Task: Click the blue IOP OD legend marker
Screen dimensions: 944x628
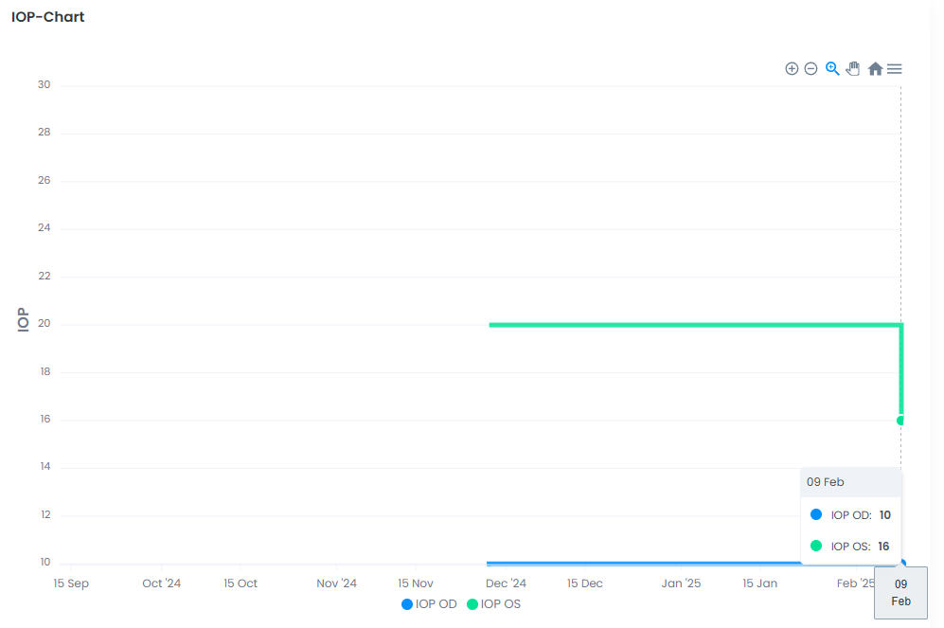Action: (x=407, y=604)
